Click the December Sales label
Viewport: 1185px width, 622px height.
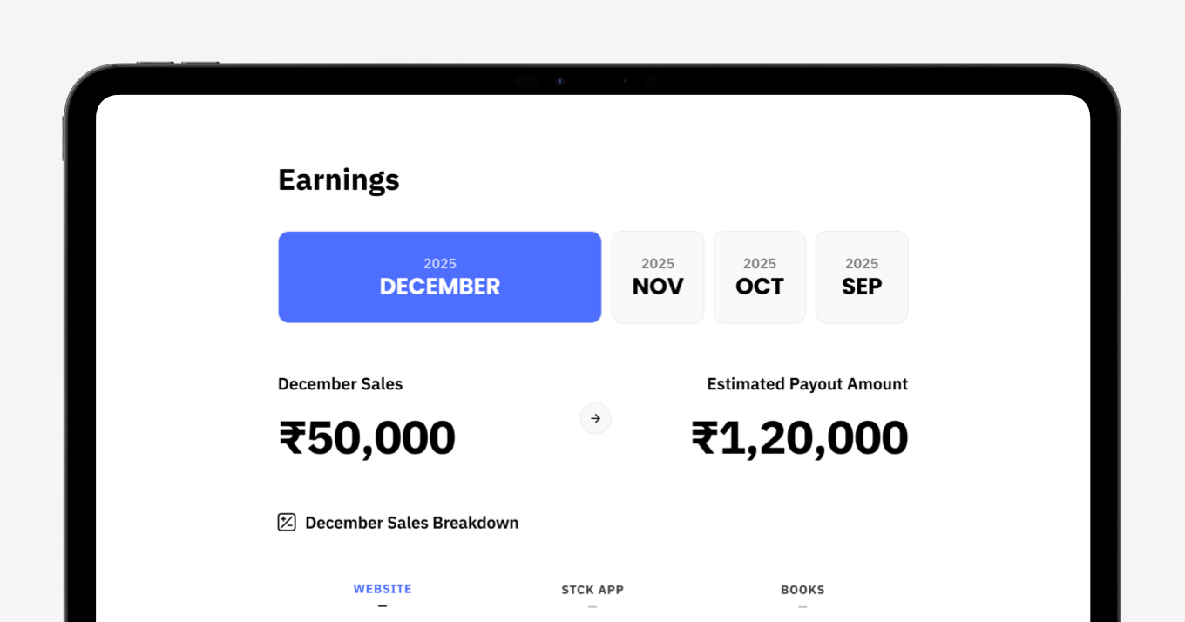340,384
